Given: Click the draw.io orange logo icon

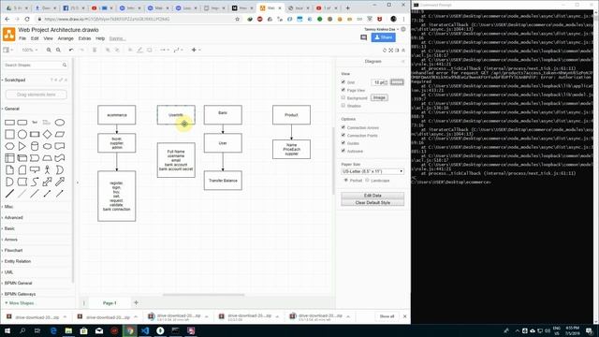Looking at the screenshot, I should tap(8, 34).
